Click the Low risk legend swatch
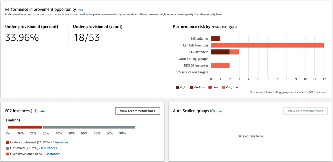Viewport: 333px width, 162px height. click(210, 87)
